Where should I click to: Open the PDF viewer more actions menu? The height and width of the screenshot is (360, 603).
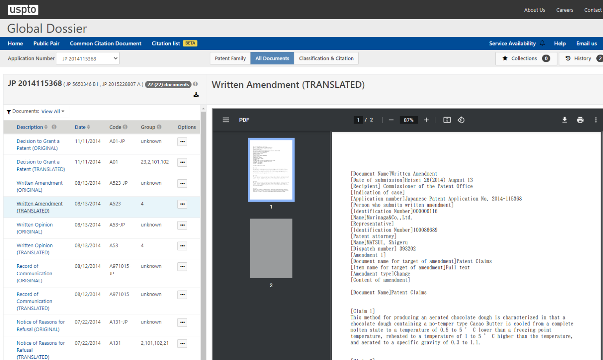[x=596, y=120]
